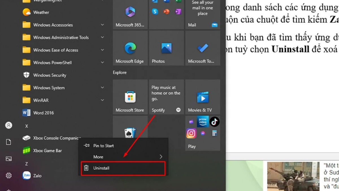Image resolution: width=339 pixels, height=191 pixels.
Task: Open the Play tile folder label
Action: (192, 147)
